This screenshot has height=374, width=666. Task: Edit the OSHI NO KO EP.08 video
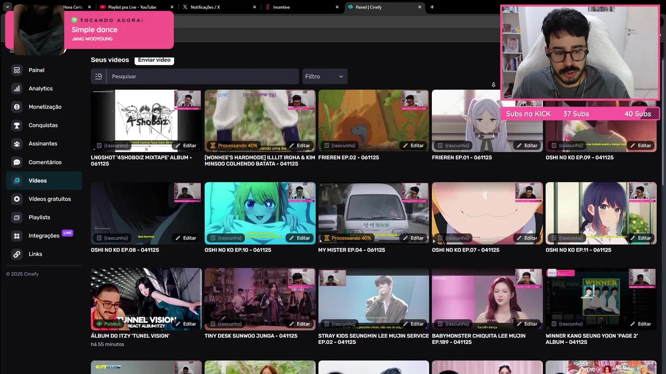pos(185,238)
